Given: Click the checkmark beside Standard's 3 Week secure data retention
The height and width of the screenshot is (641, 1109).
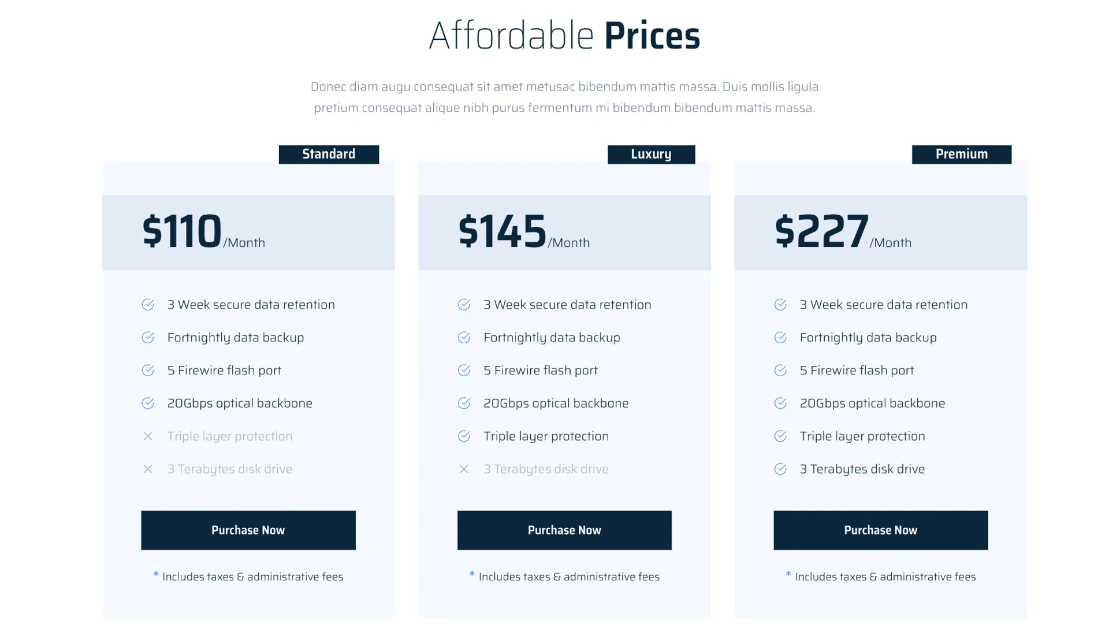Looking at the screenshot, I should [x=148, y=305].
